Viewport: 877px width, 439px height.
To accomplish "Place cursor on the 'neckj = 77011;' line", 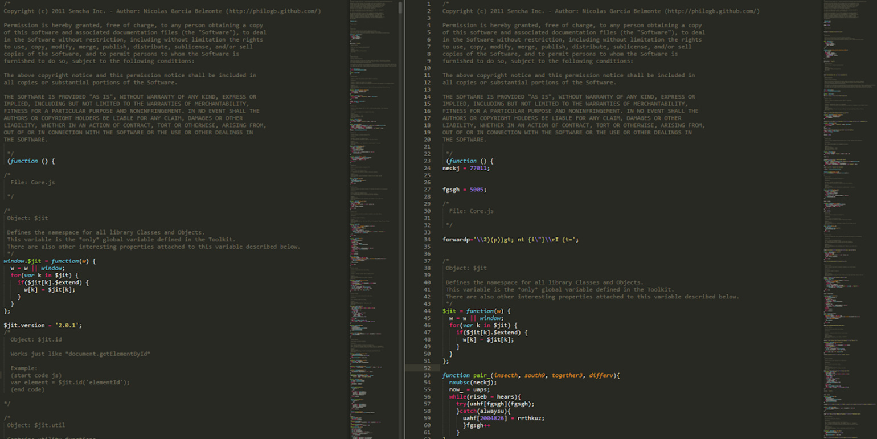I will [466, 168].
